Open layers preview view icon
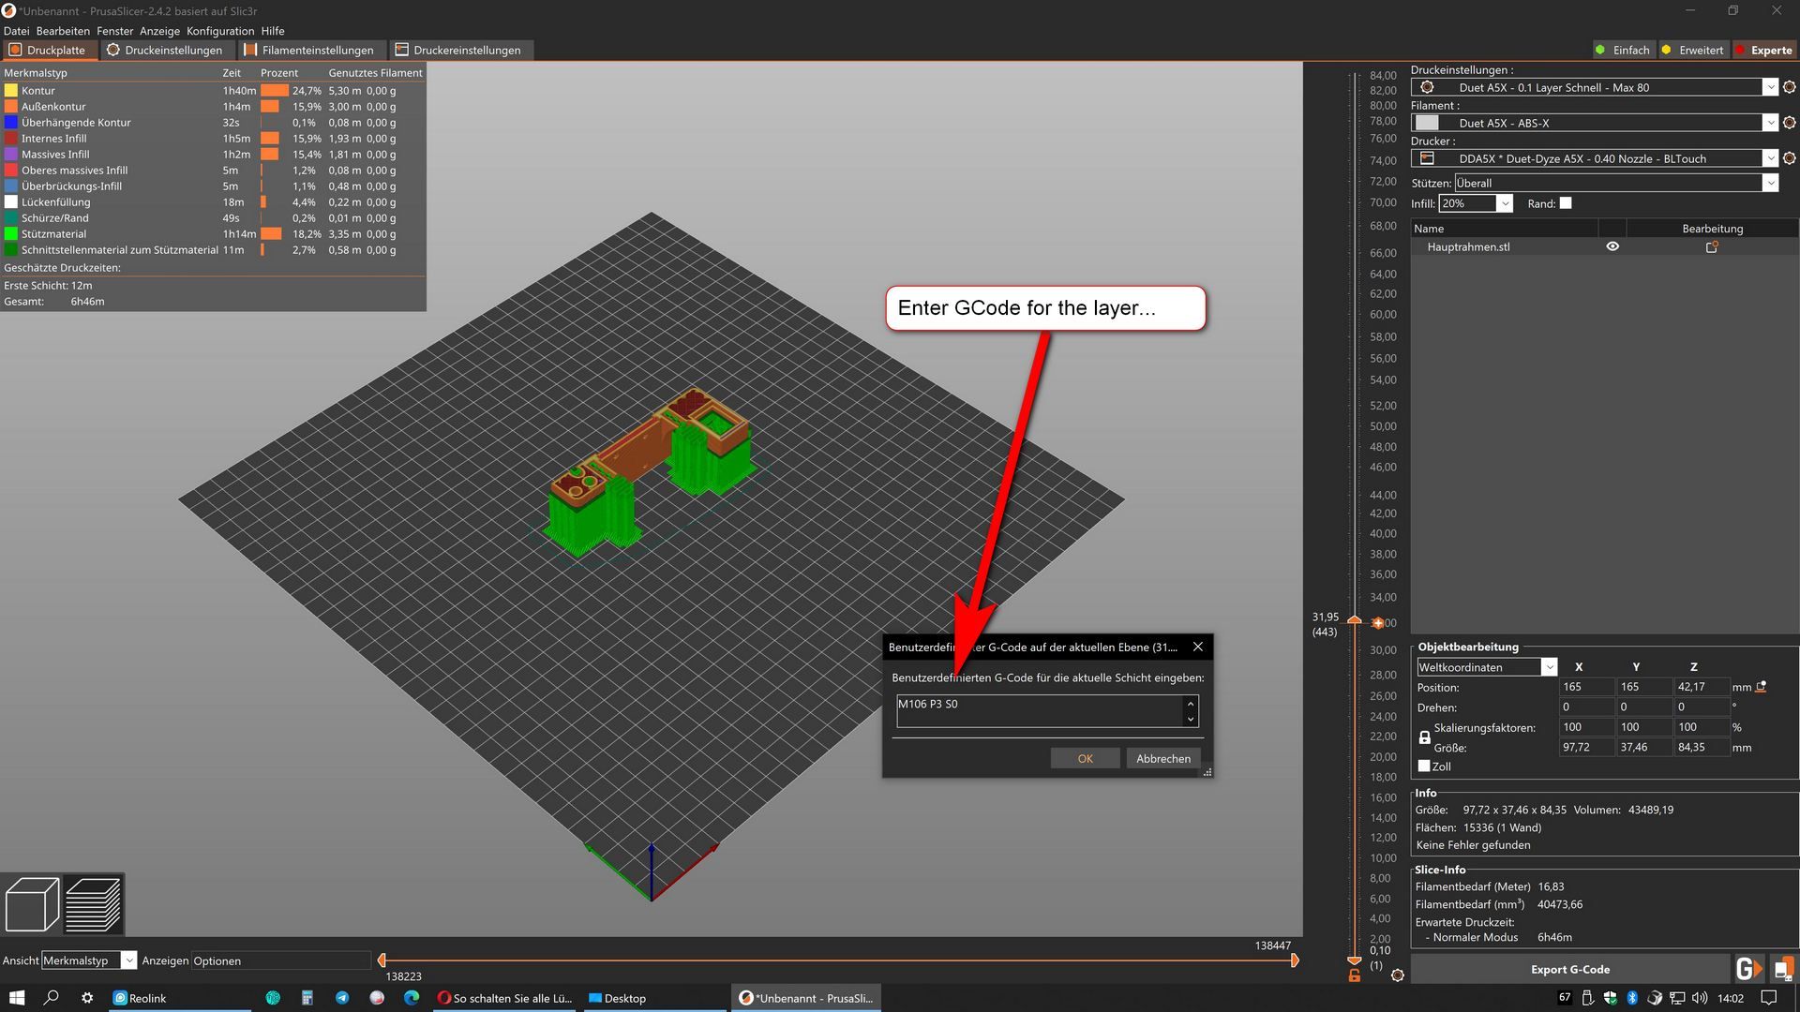 pos(93,903)
